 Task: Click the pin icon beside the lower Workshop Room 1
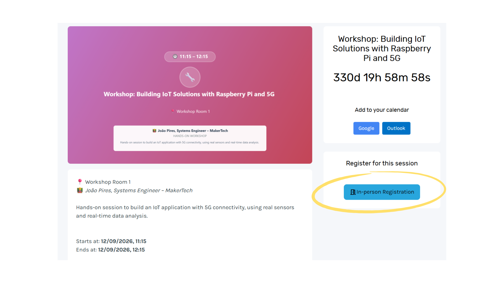click(80, 182)
